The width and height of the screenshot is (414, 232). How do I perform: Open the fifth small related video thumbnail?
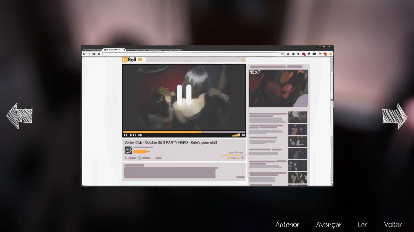tap(298, 166)
